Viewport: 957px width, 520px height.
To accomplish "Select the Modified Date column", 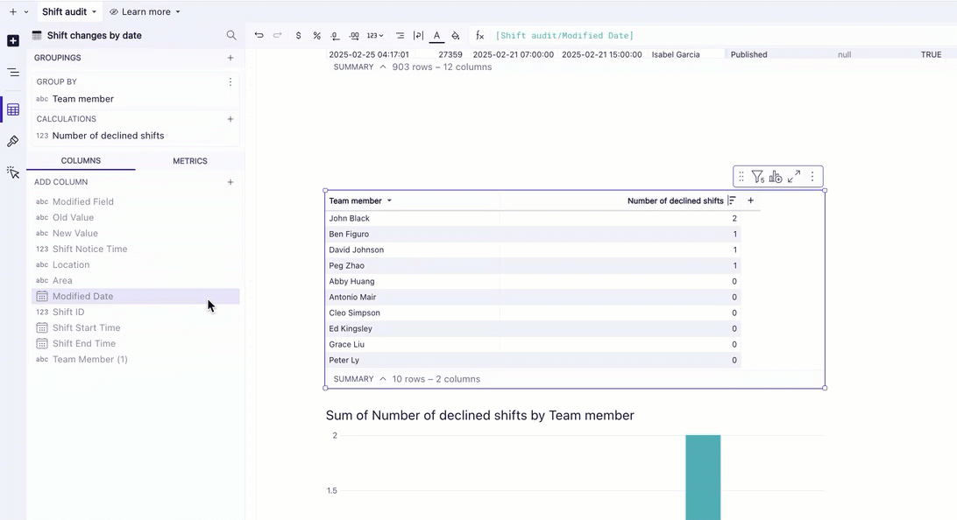I will (136, 296).
